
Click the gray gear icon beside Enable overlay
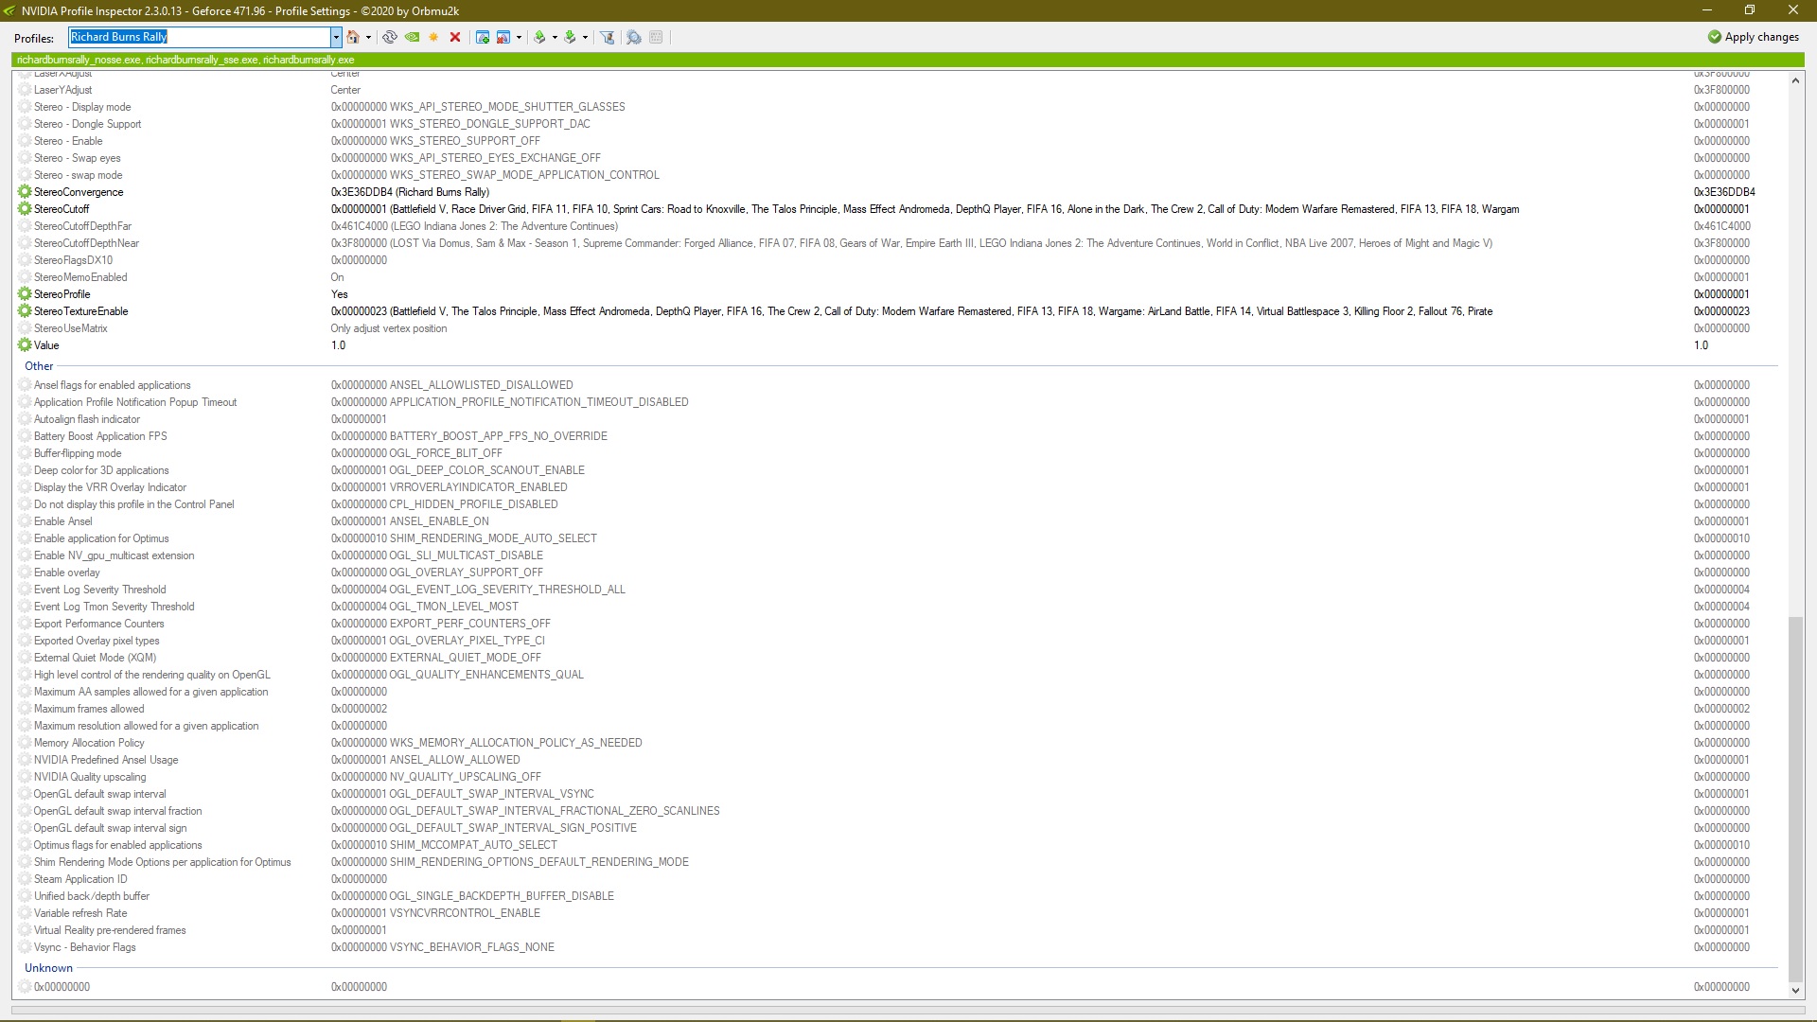coord(25,573)
